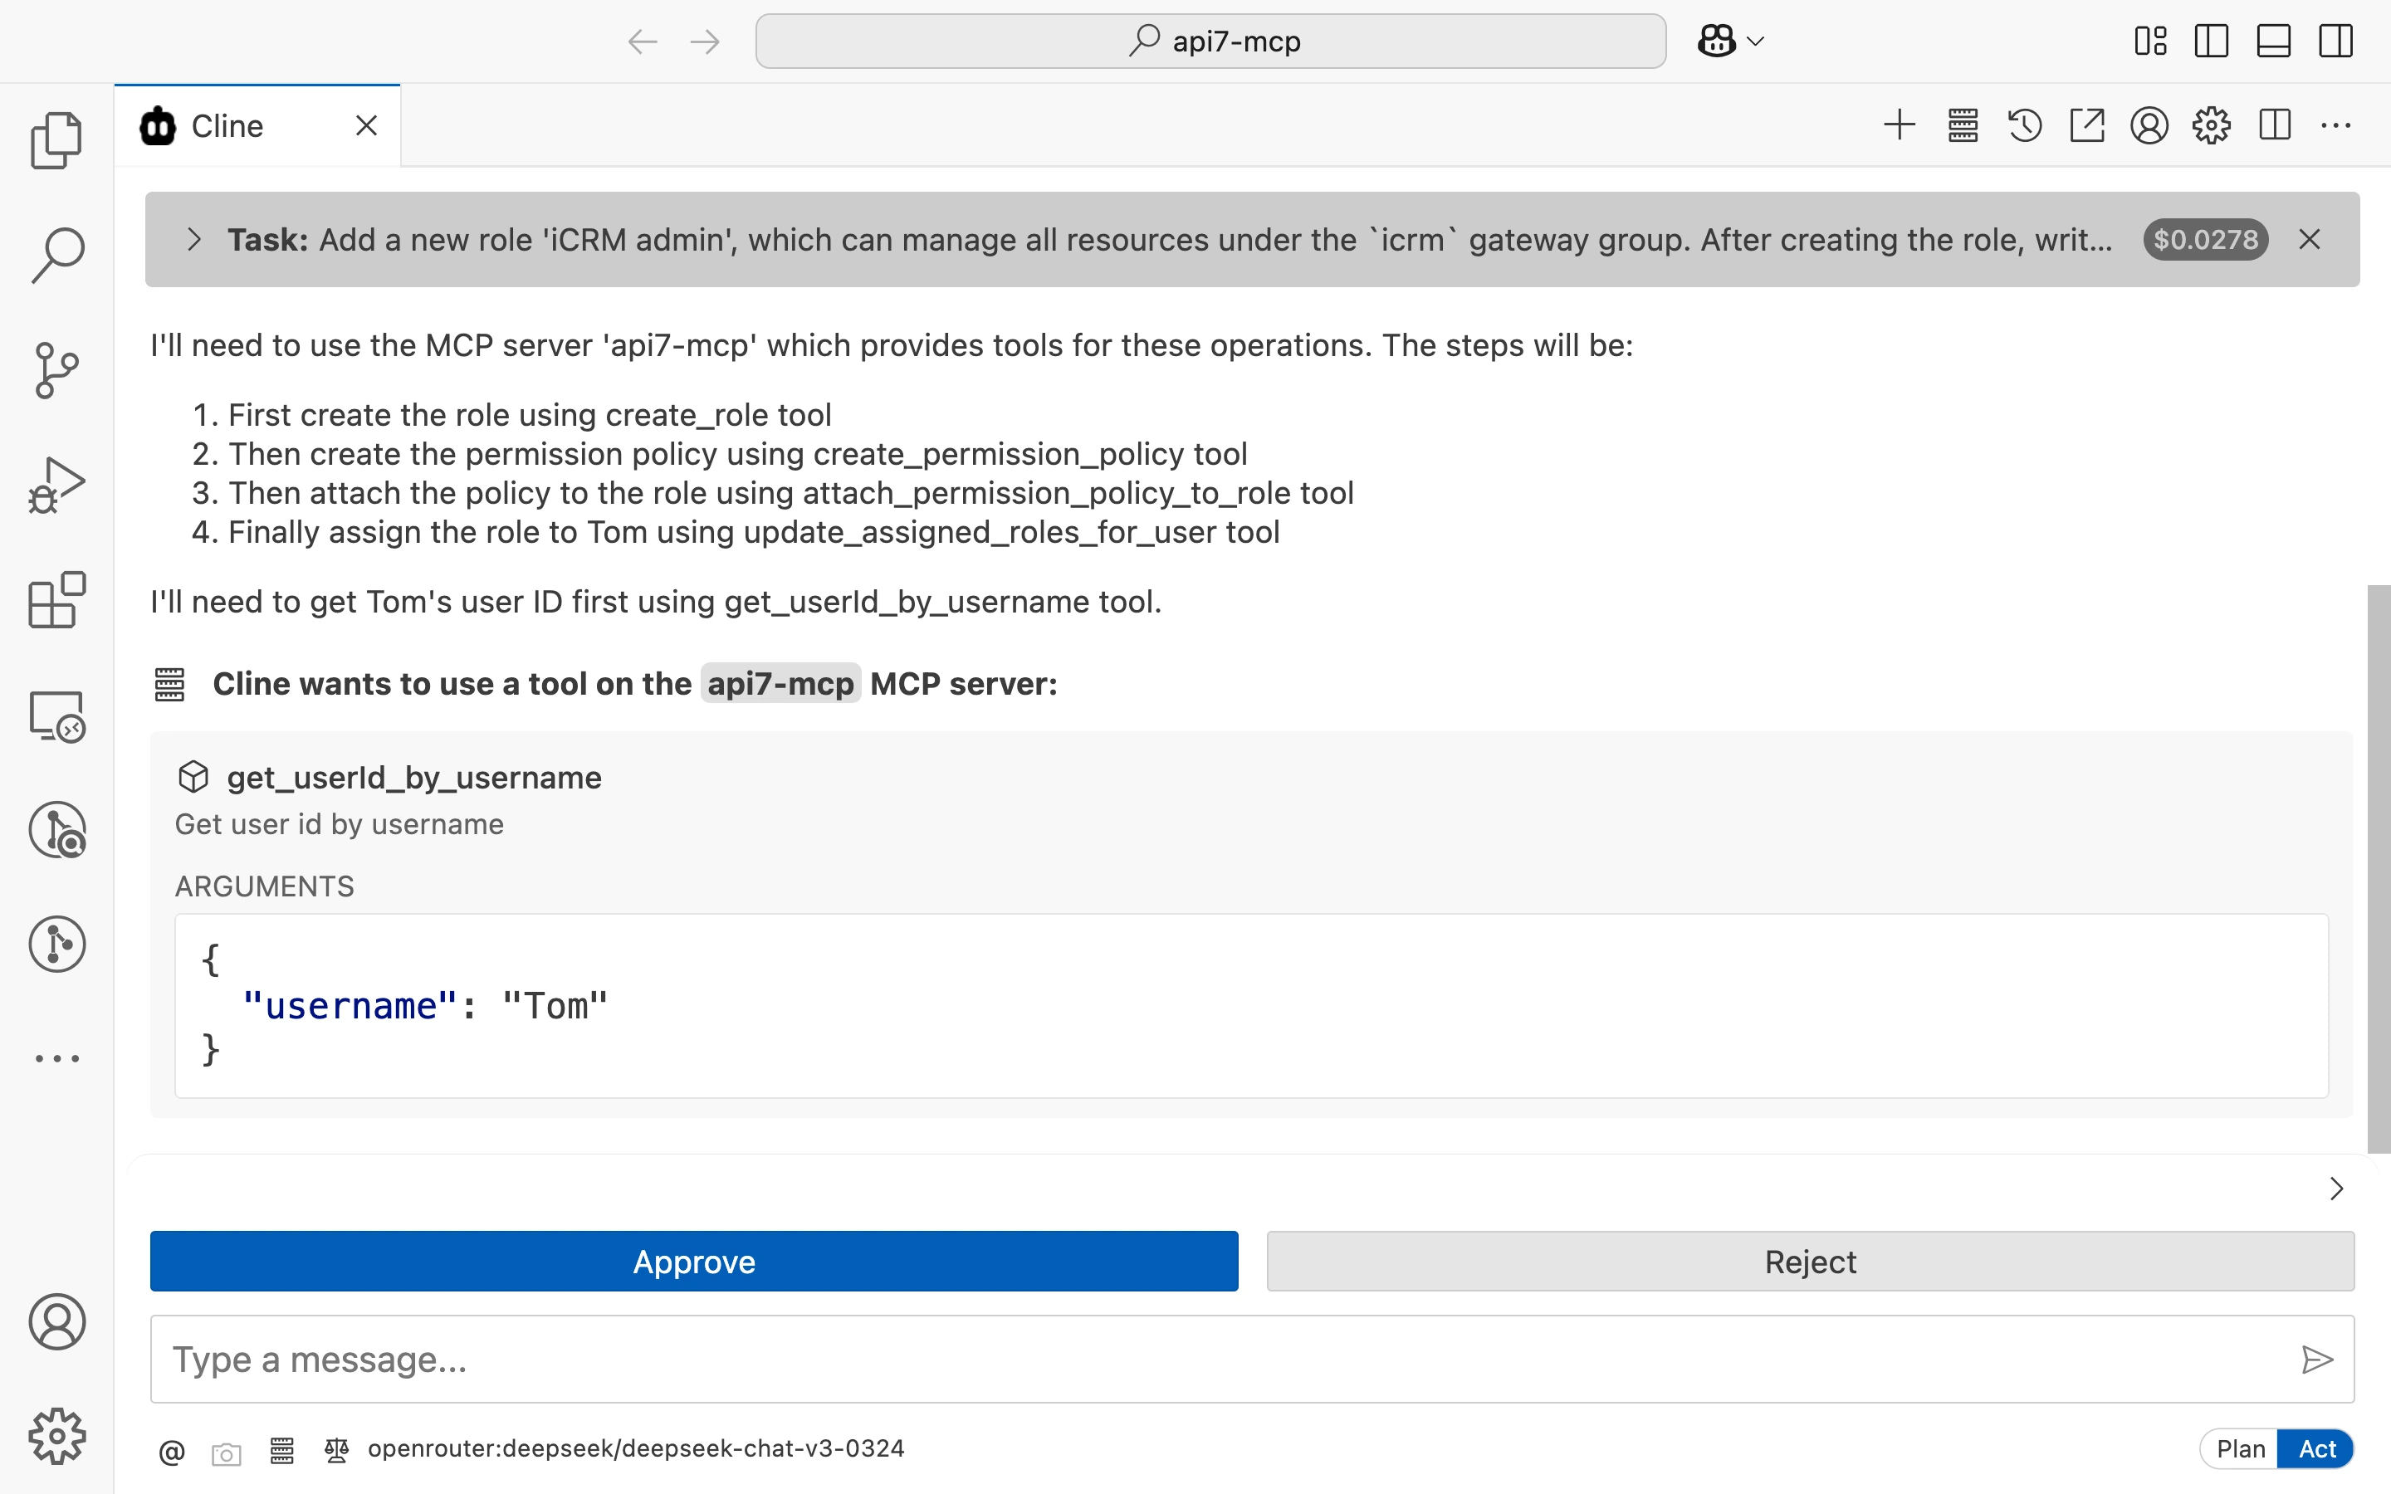
Task: Switch to Plan mode
Action: (2240, 1449)
